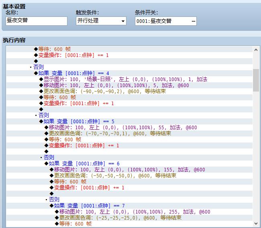Select 移动图片 row with opacity 5
This screenshot has width=261, height=228.
129,85
